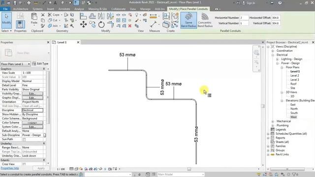Click the filter icon in status bar
315x177 pixels.
tap(294, 175)
